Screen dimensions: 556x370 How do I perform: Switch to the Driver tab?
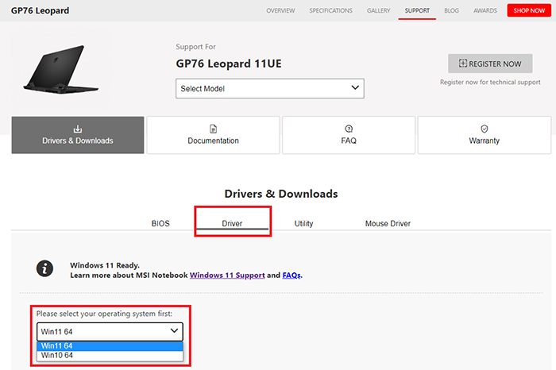pos(232,224)
